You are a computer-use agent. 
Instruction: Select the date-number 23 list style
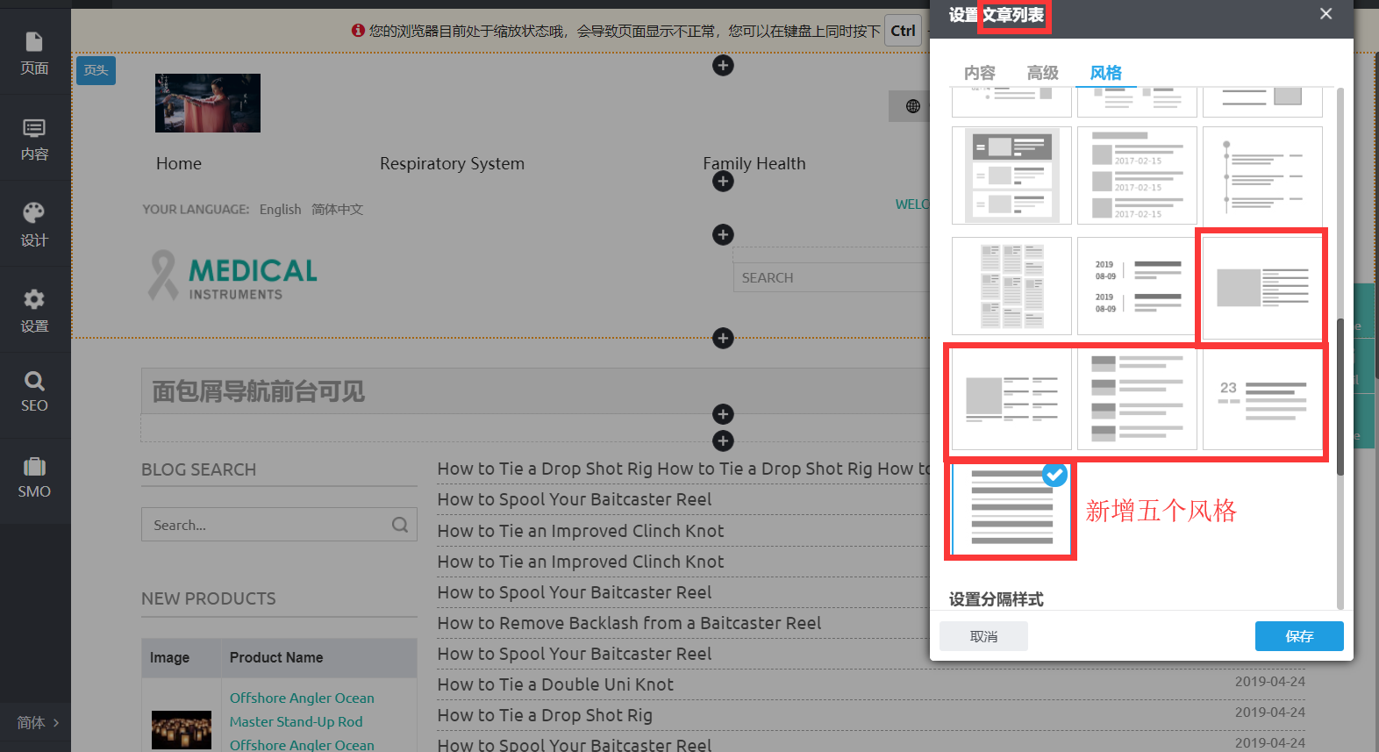point(1261,399)
